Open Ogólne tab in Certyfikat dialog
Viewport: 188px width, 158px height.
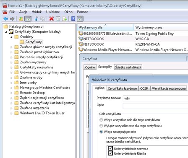pyautogui.click(x=90, y=67)
